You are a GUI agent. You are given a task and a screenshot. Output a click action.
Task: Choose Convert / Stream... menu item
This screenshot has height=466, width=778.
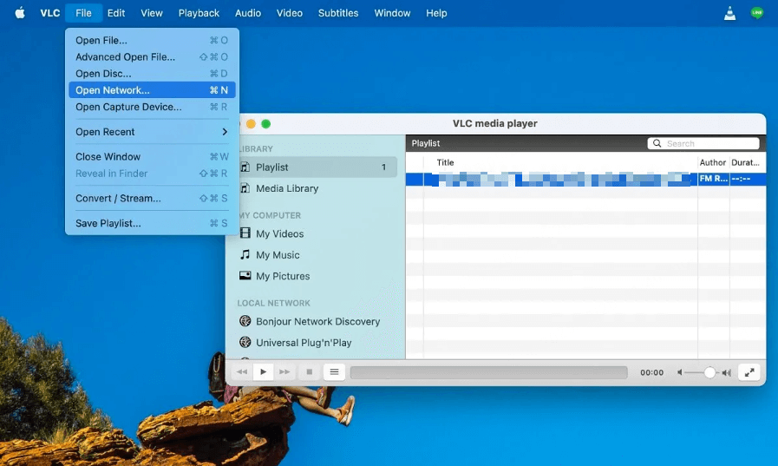(152, 199)
